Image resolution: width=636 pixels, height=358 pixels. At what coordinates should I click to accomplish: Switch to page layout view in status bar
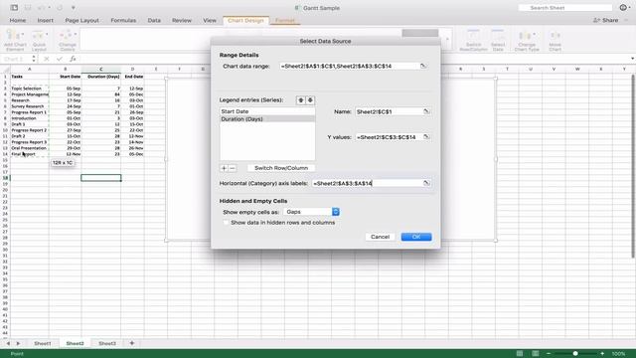pyautogui.click(x=536, y=354)
